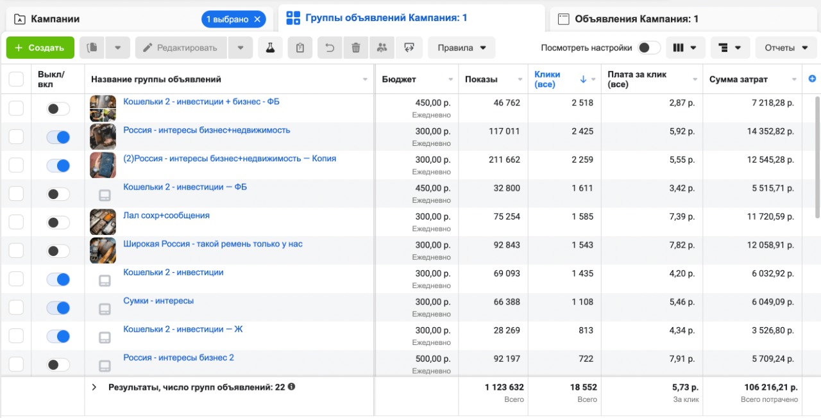Open the 'Кошельки 2 - инвестиции + бизнес - ФБ' link
The image size is (821, 418).
pyautogui.click(x=201, y=102)
